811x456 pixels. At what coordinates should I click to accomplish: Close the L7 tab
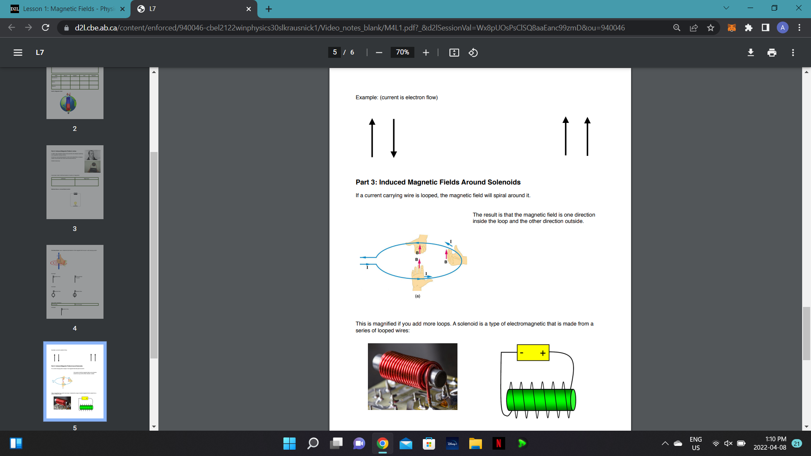(248, 9)
